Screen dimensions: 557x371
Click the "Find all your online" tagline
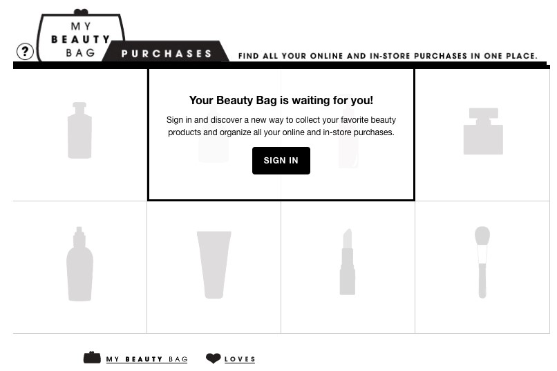pos(388,56)
